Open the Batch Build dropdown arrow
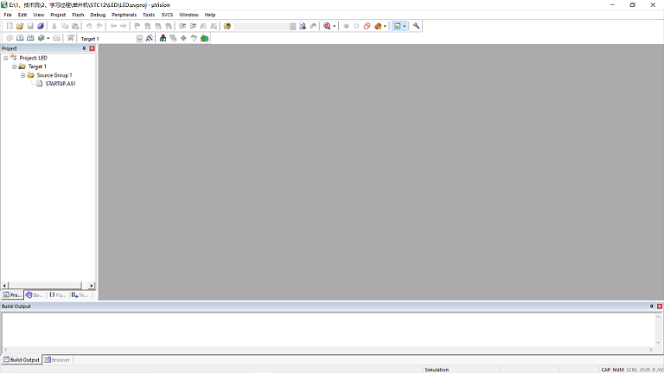664x373 pixels. 48,38
